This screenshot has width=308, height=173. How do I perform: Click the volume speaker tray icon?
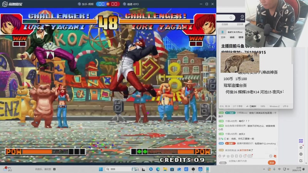click(288, 169)
